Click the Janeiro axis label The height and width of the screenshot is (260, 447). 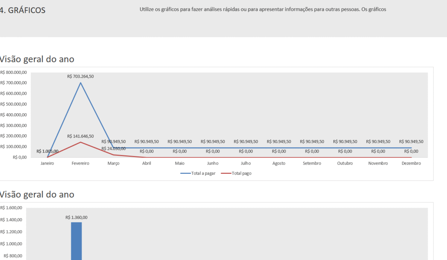click(x=47, y=163)
